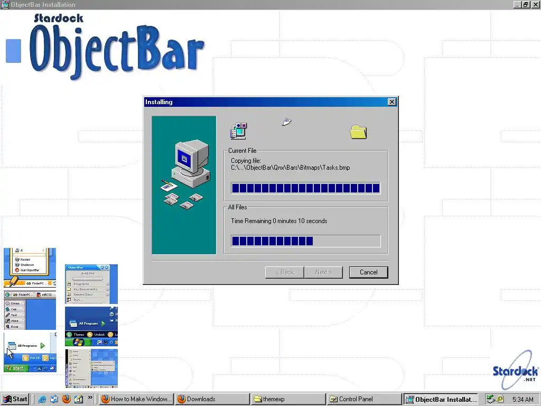The height and width of the screenshot is (406, 541).
Task: Click the yellow destination folder icon
Action: pos(358,132)
